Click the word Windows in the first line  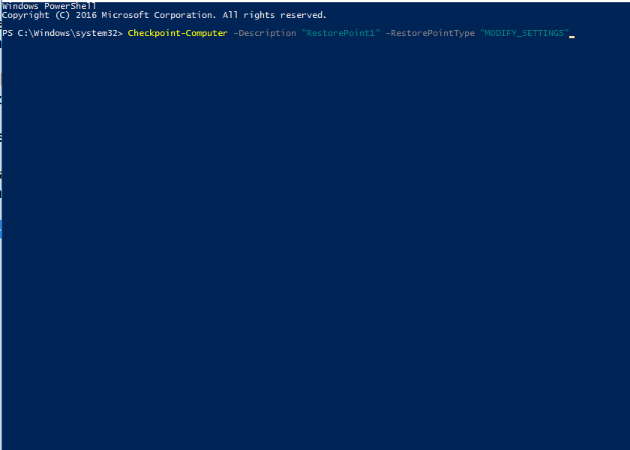[x=20, y=5]
